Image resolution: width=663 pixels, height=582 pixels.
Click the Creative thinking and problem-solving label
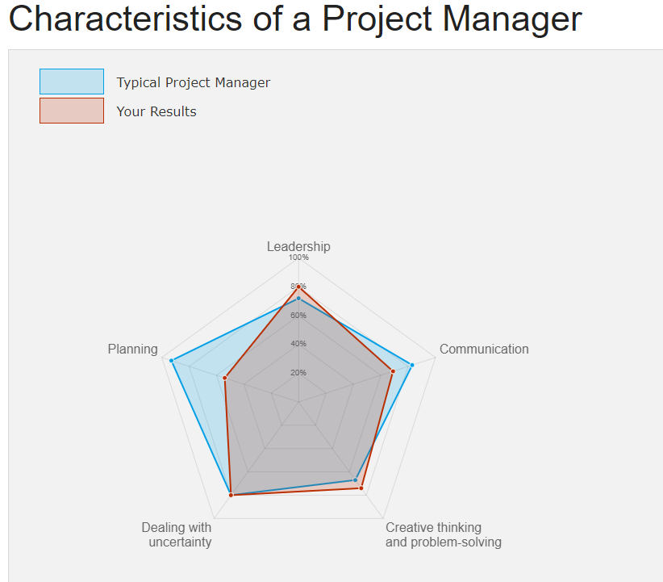(443, 534)
